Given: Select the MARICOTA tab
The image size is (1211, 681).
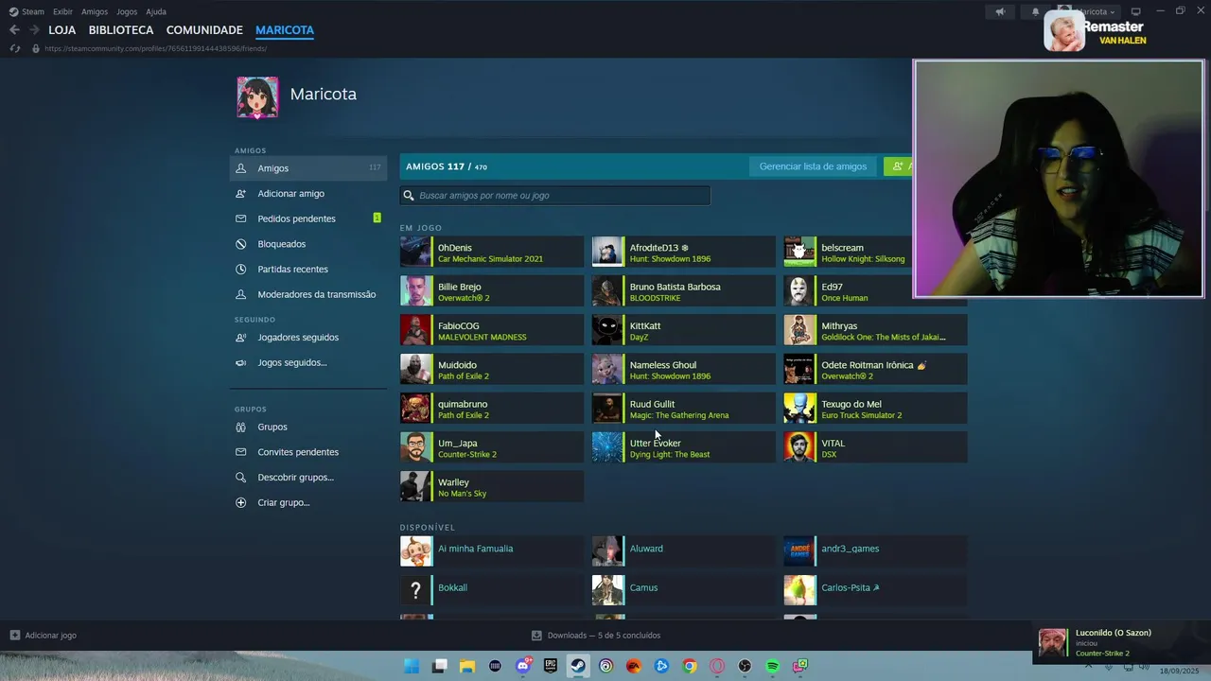Looking at the screenshot, I should (285, 30).
